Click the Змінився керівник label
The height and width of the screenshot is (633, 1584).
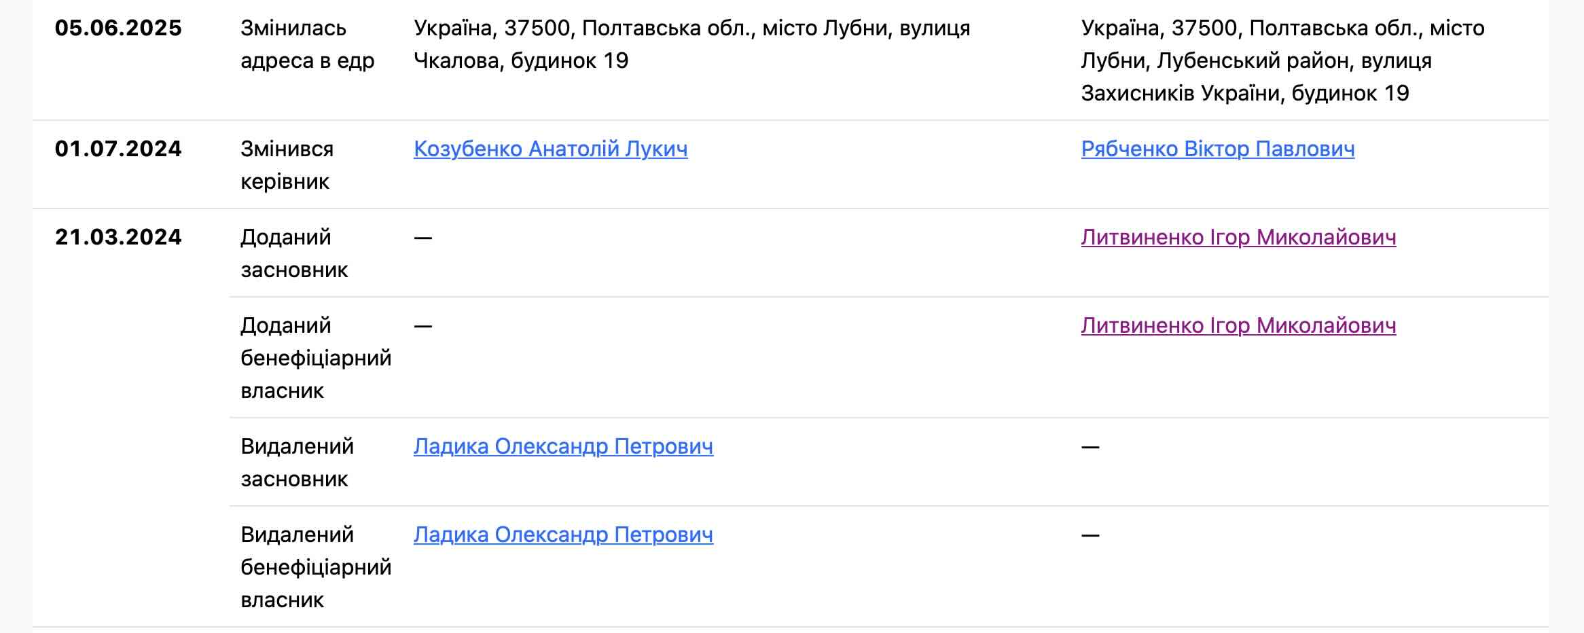pos(287,165)
